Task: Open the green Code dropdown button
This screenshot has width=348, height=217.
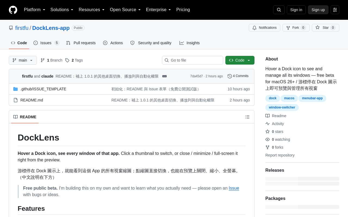Action: 240,60
